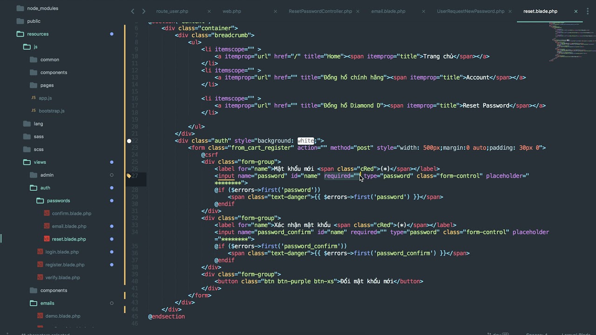
Task: Click the '@endsection' directive text
Action: (x=167, y=316)
